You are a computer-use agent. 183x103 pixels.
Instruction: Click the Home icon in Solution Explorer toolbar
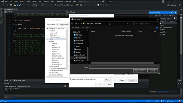pos(156,15)
